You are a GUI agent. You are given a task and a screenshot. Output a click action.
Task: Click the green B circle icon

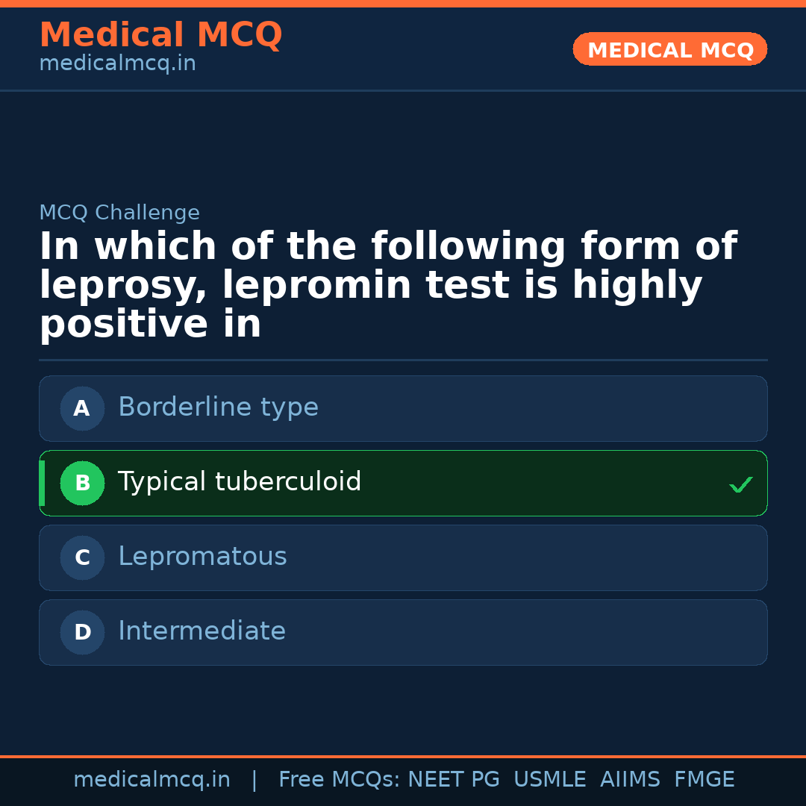pos(82,483)
